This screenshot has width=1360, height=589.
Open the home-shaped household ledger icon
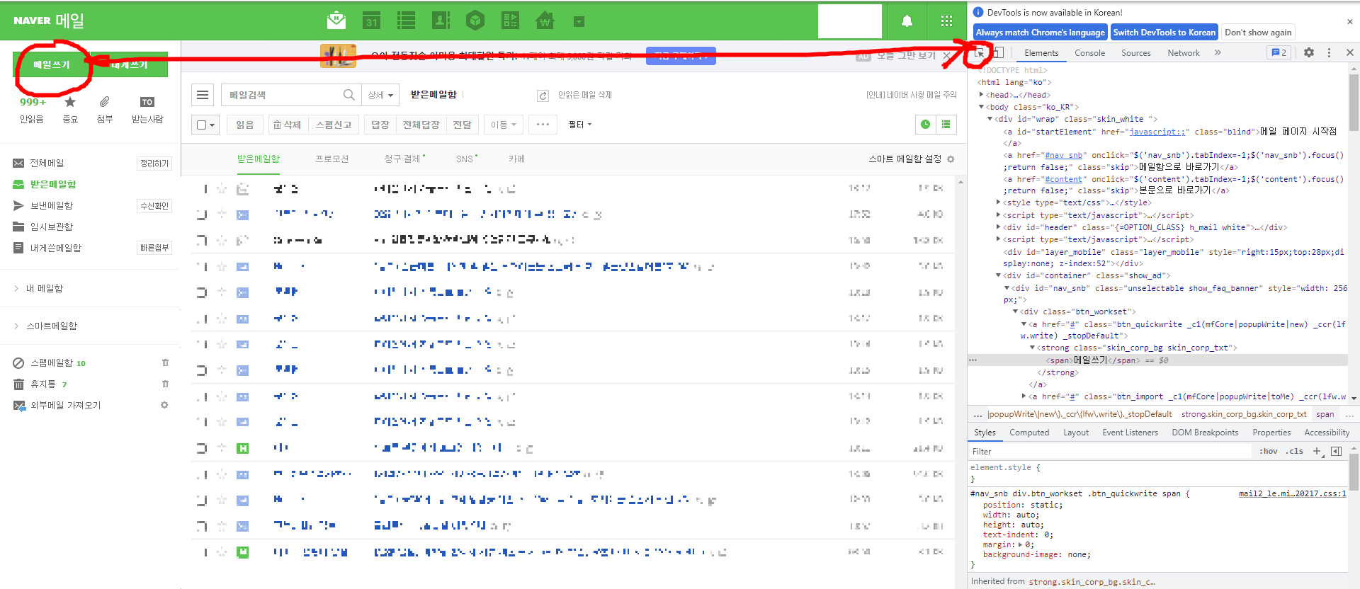(545, 21)
